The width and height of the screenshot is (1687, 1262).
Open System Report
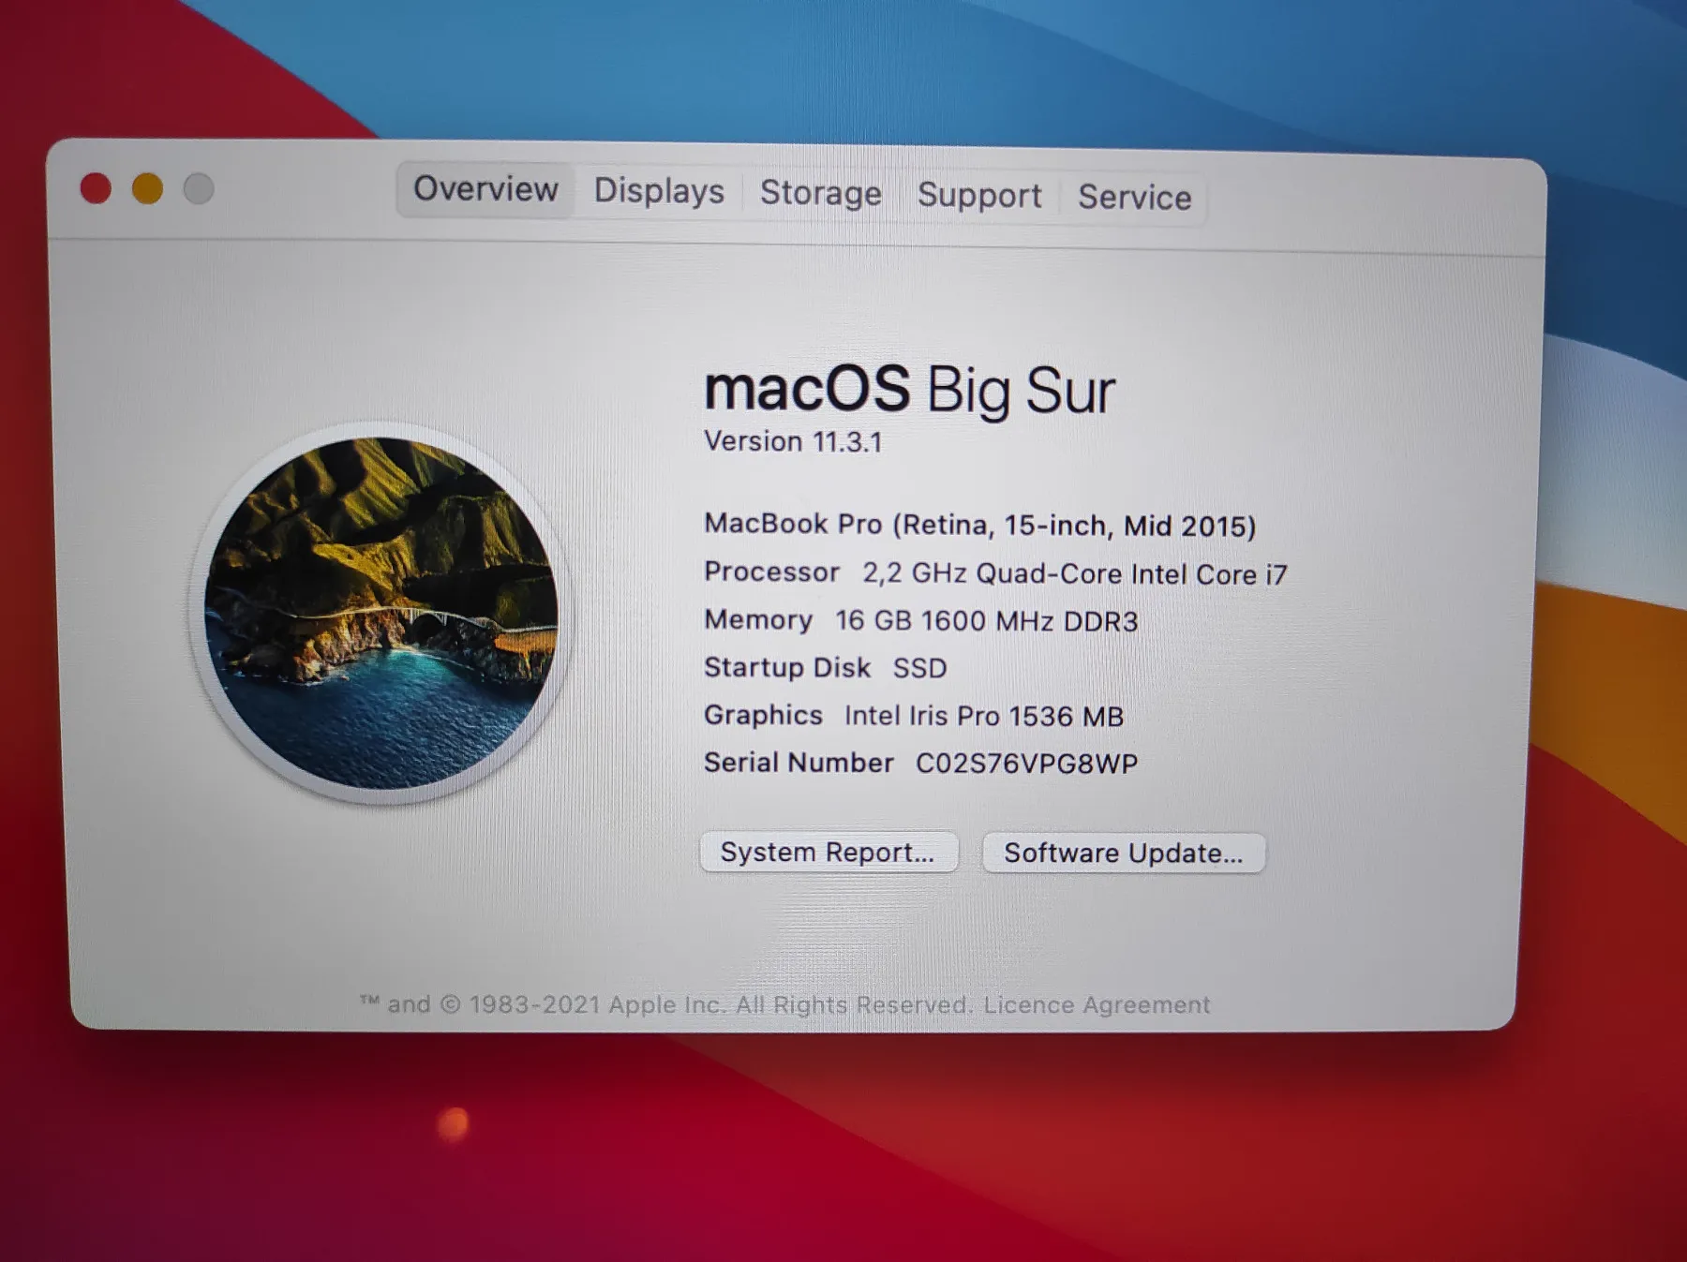click(x=829, y=852)
